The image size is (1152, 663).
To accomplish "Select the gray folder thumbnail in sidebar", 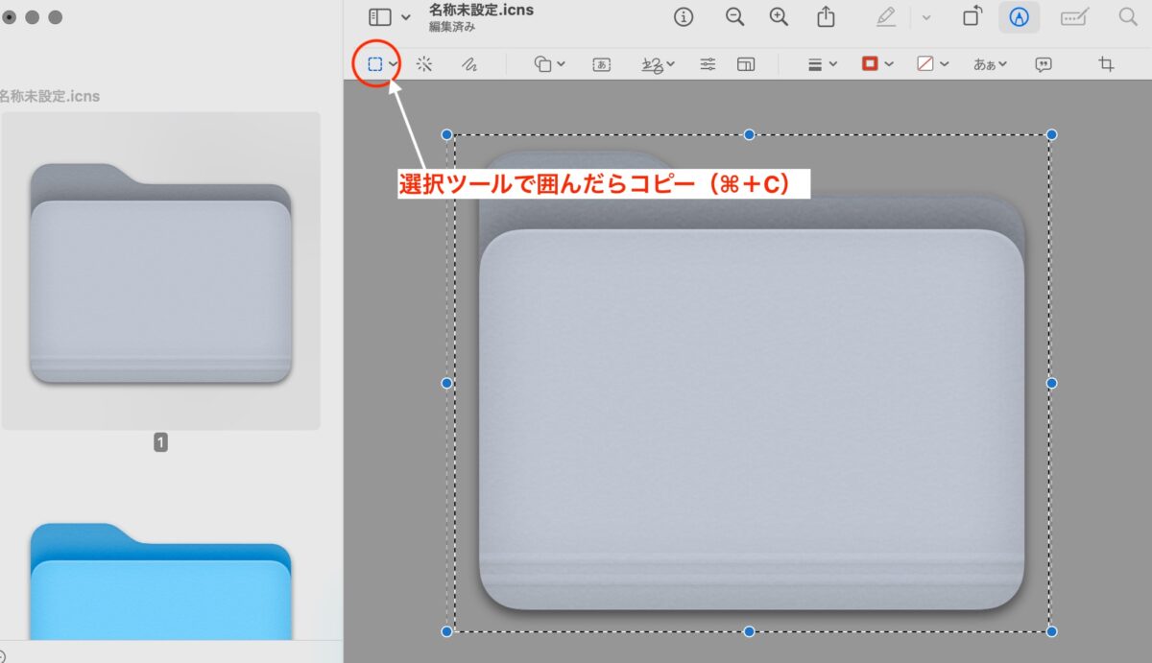I will (x=160, y=272).
